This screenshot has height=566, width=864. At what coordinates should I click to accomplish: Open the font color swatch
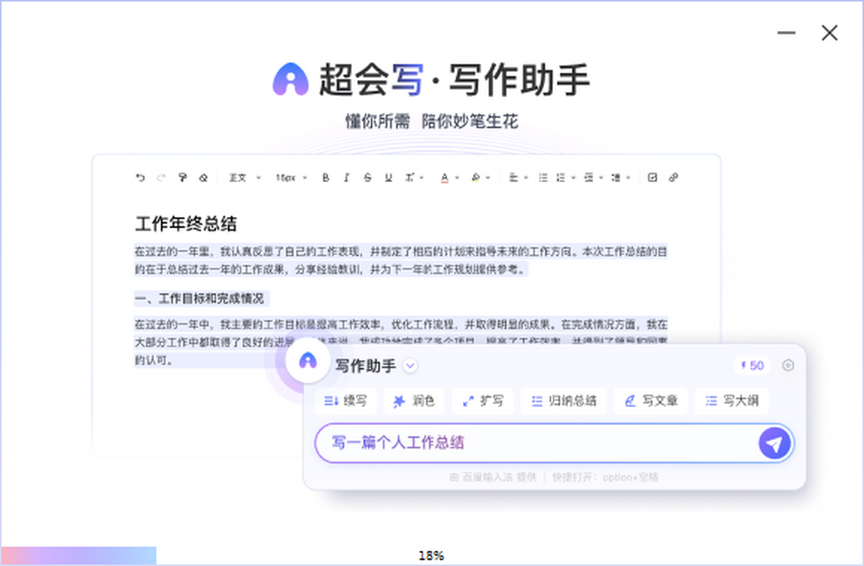tap(445, 177)
